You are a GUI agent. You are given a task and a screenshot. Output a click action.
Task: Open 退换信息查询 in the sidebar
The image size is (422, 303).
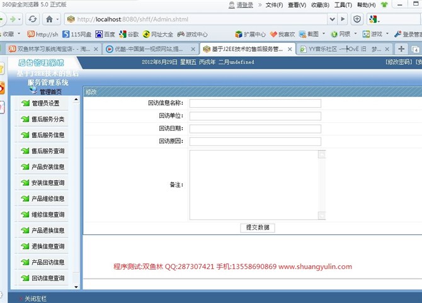[x=48, y=246]
